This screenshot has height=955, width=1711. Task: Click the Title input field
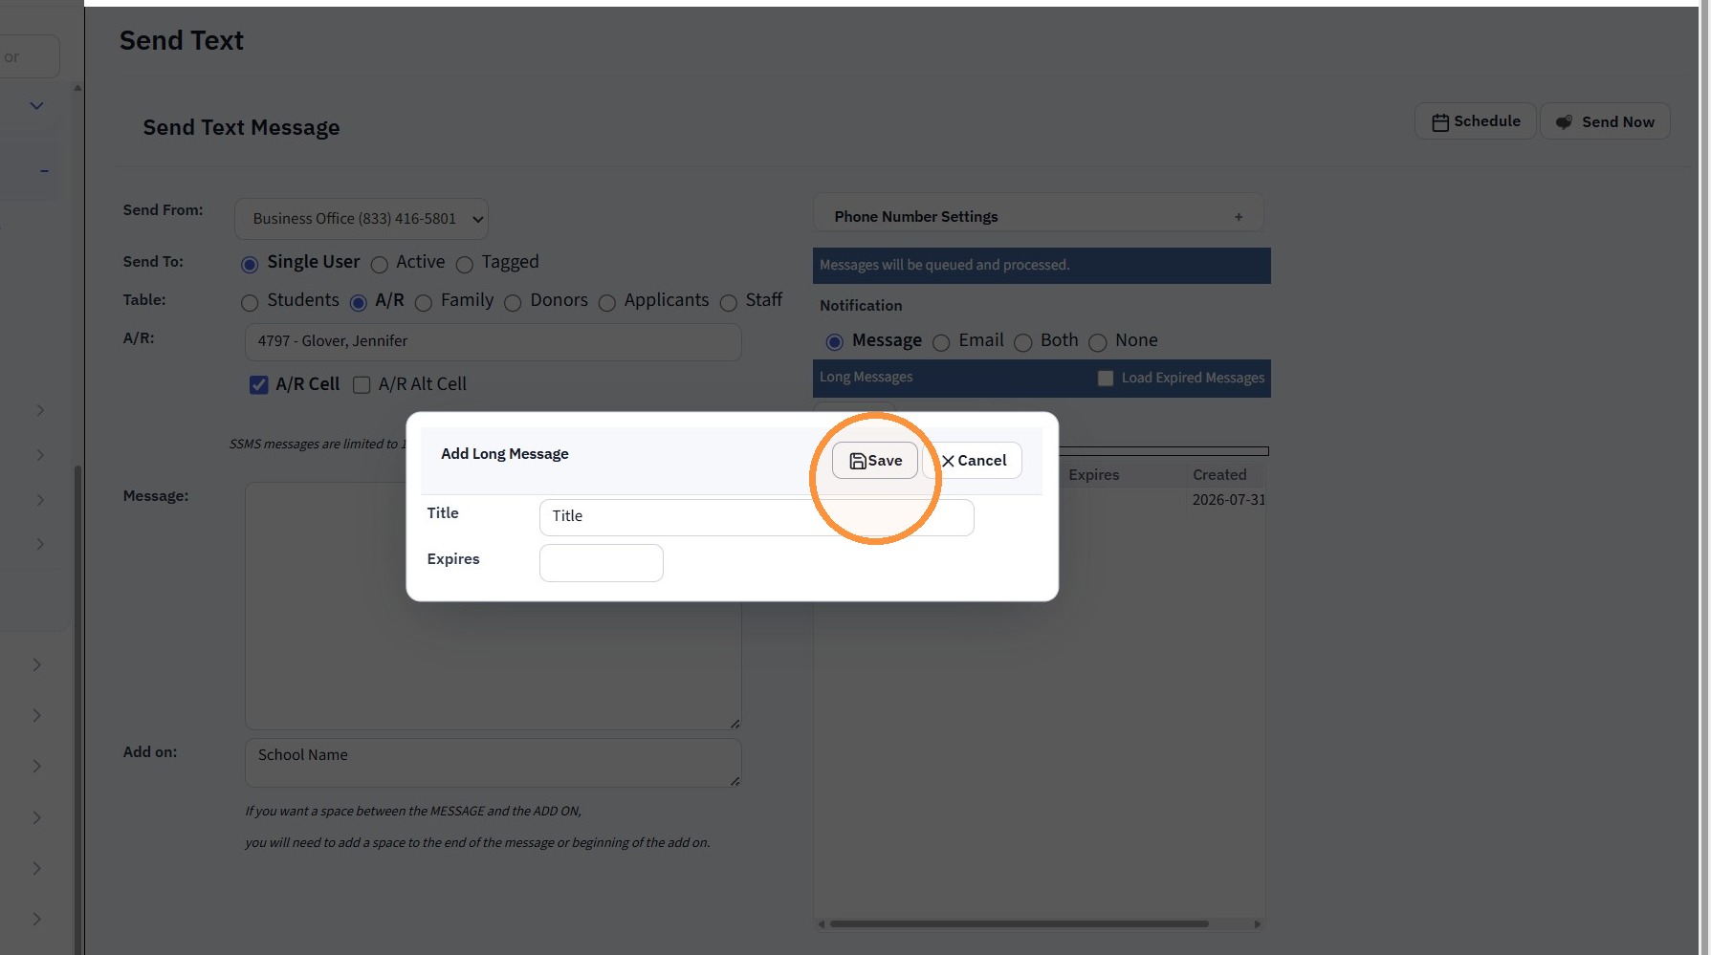coord(757,517)
